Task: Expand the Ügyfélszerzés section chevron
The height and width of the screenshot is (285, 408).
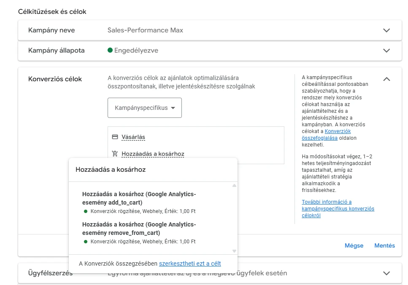Action: point(386,273)
